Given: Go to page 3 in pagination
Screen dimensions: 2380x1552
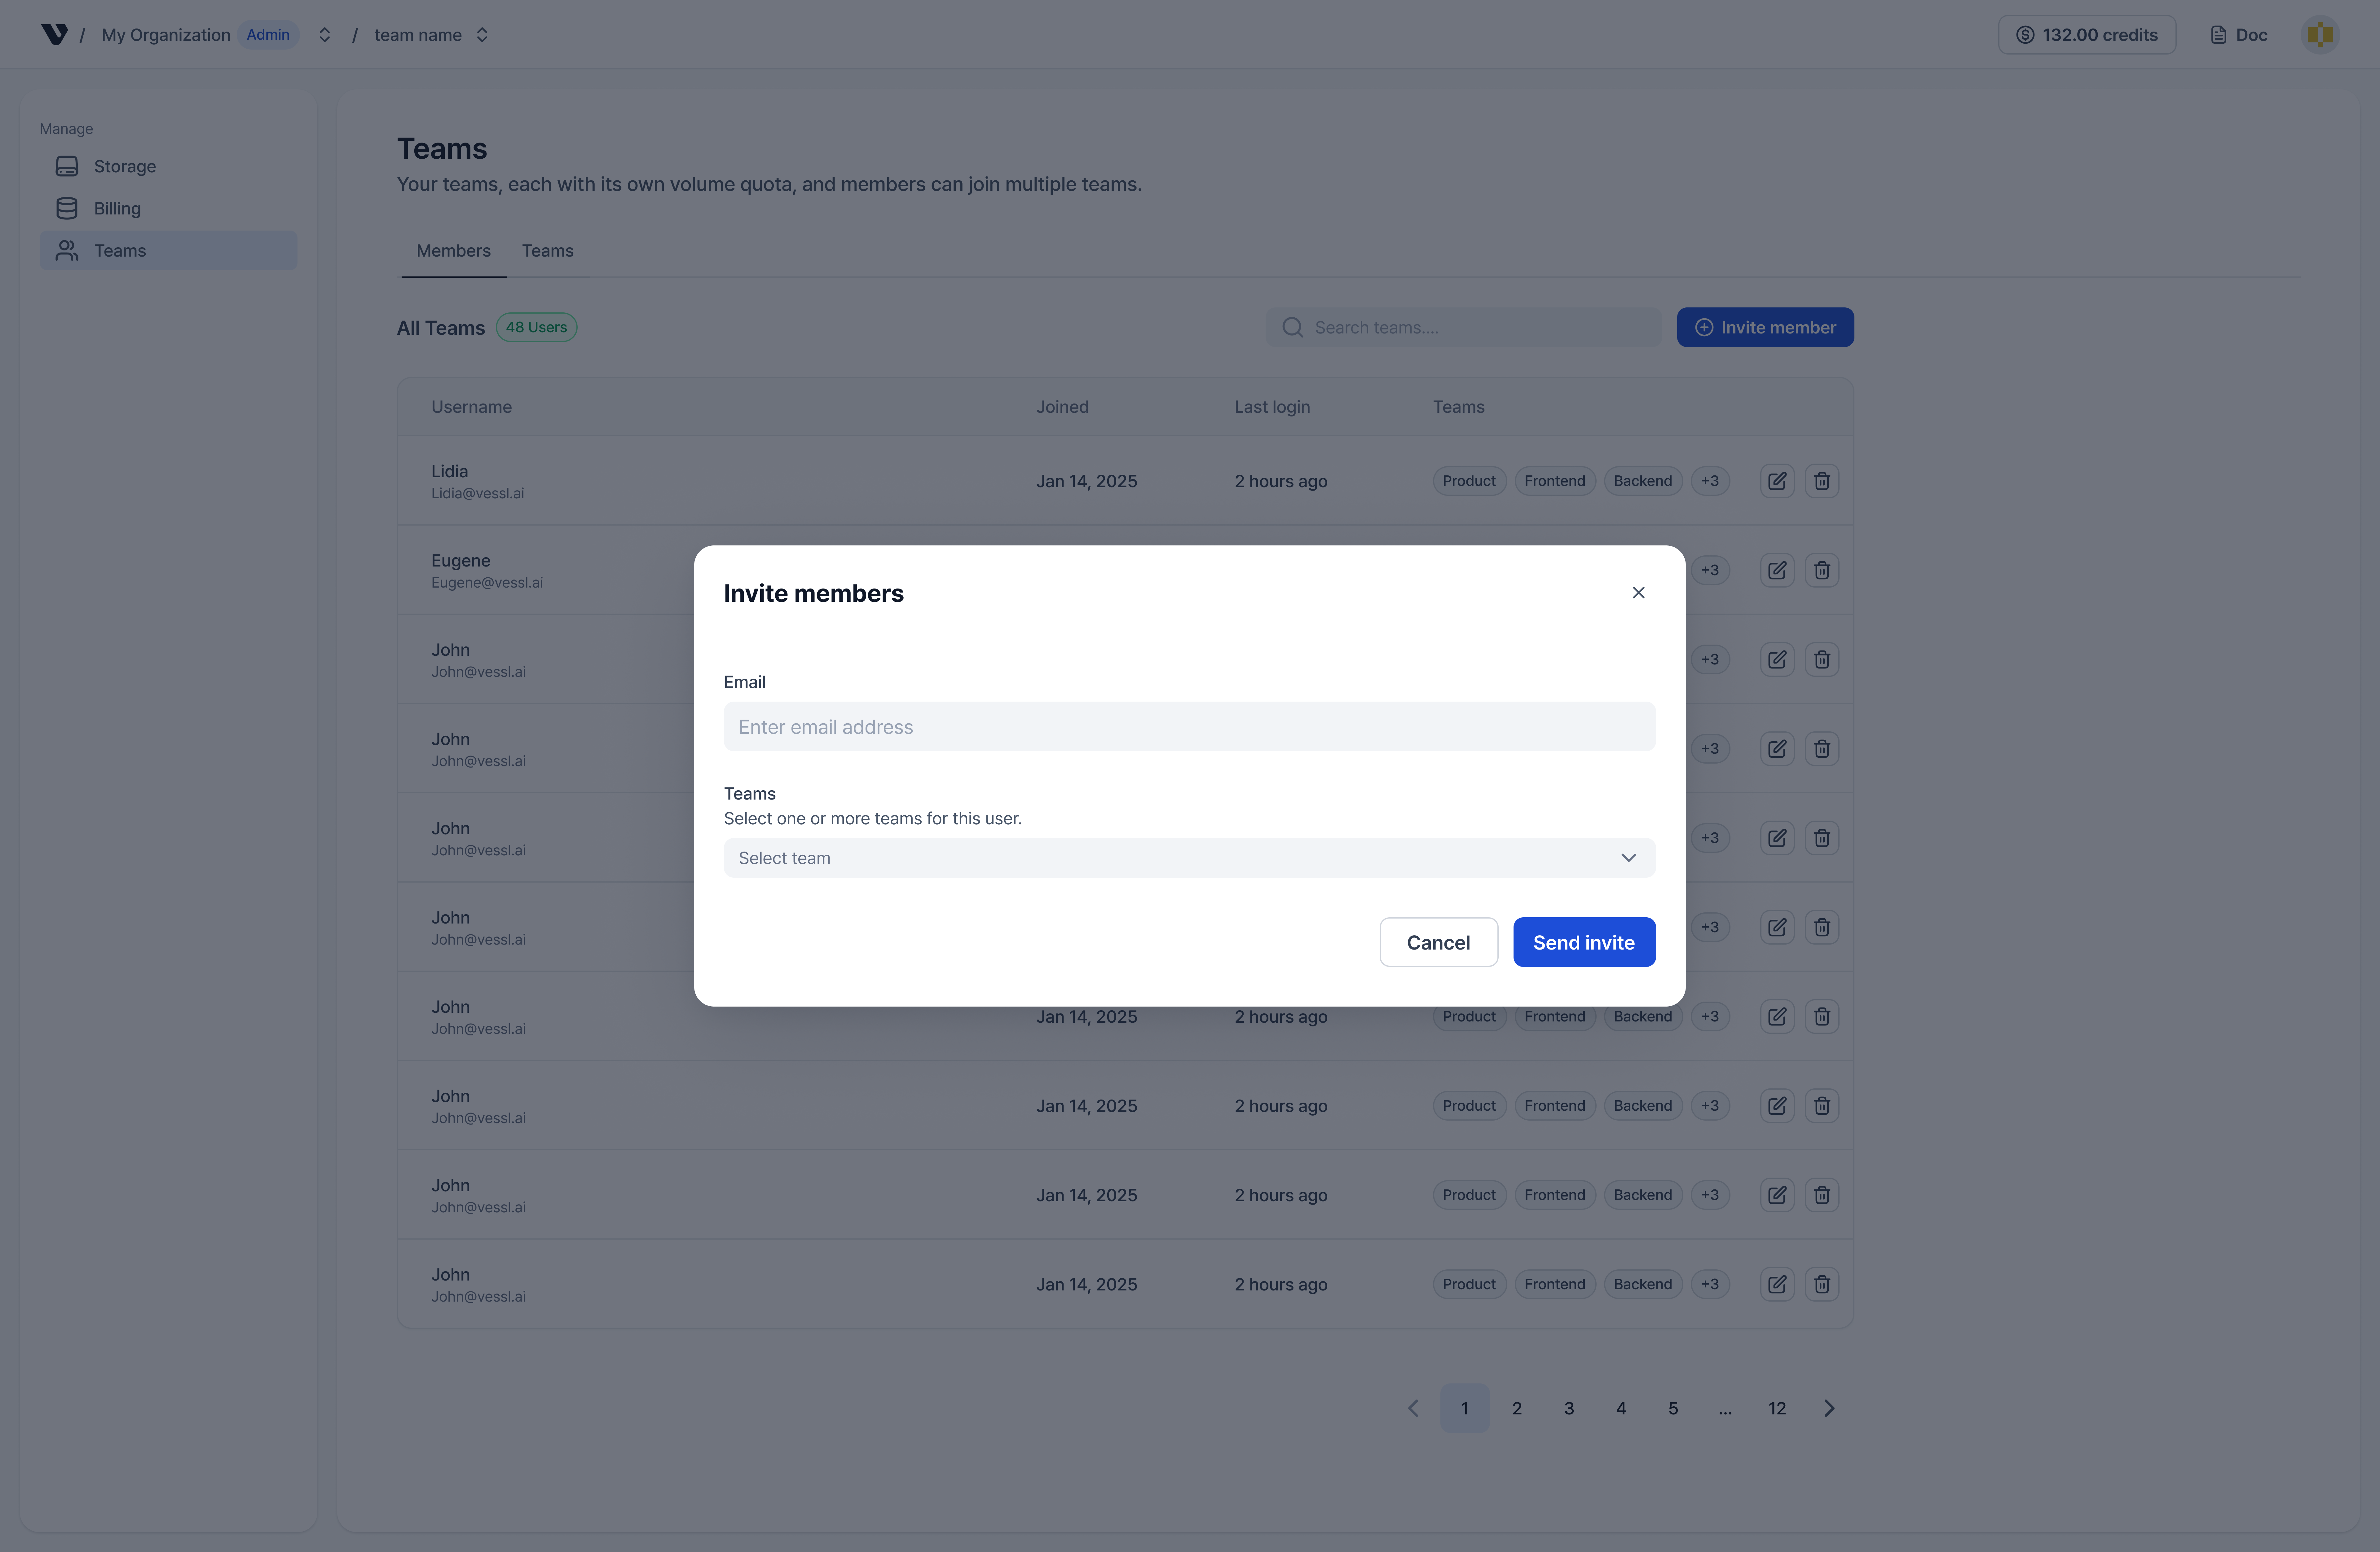Looking at the screenshot, I should coord(1569,1408).
